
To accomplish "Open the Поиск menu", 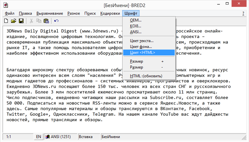I will point(90,13).
